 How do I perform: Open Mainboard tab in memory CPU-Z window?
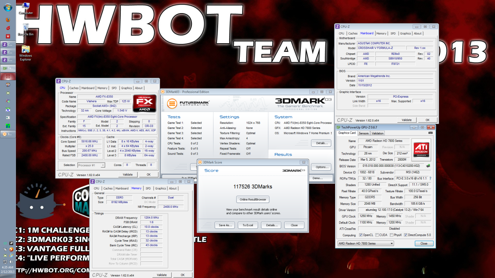(122, 188)
